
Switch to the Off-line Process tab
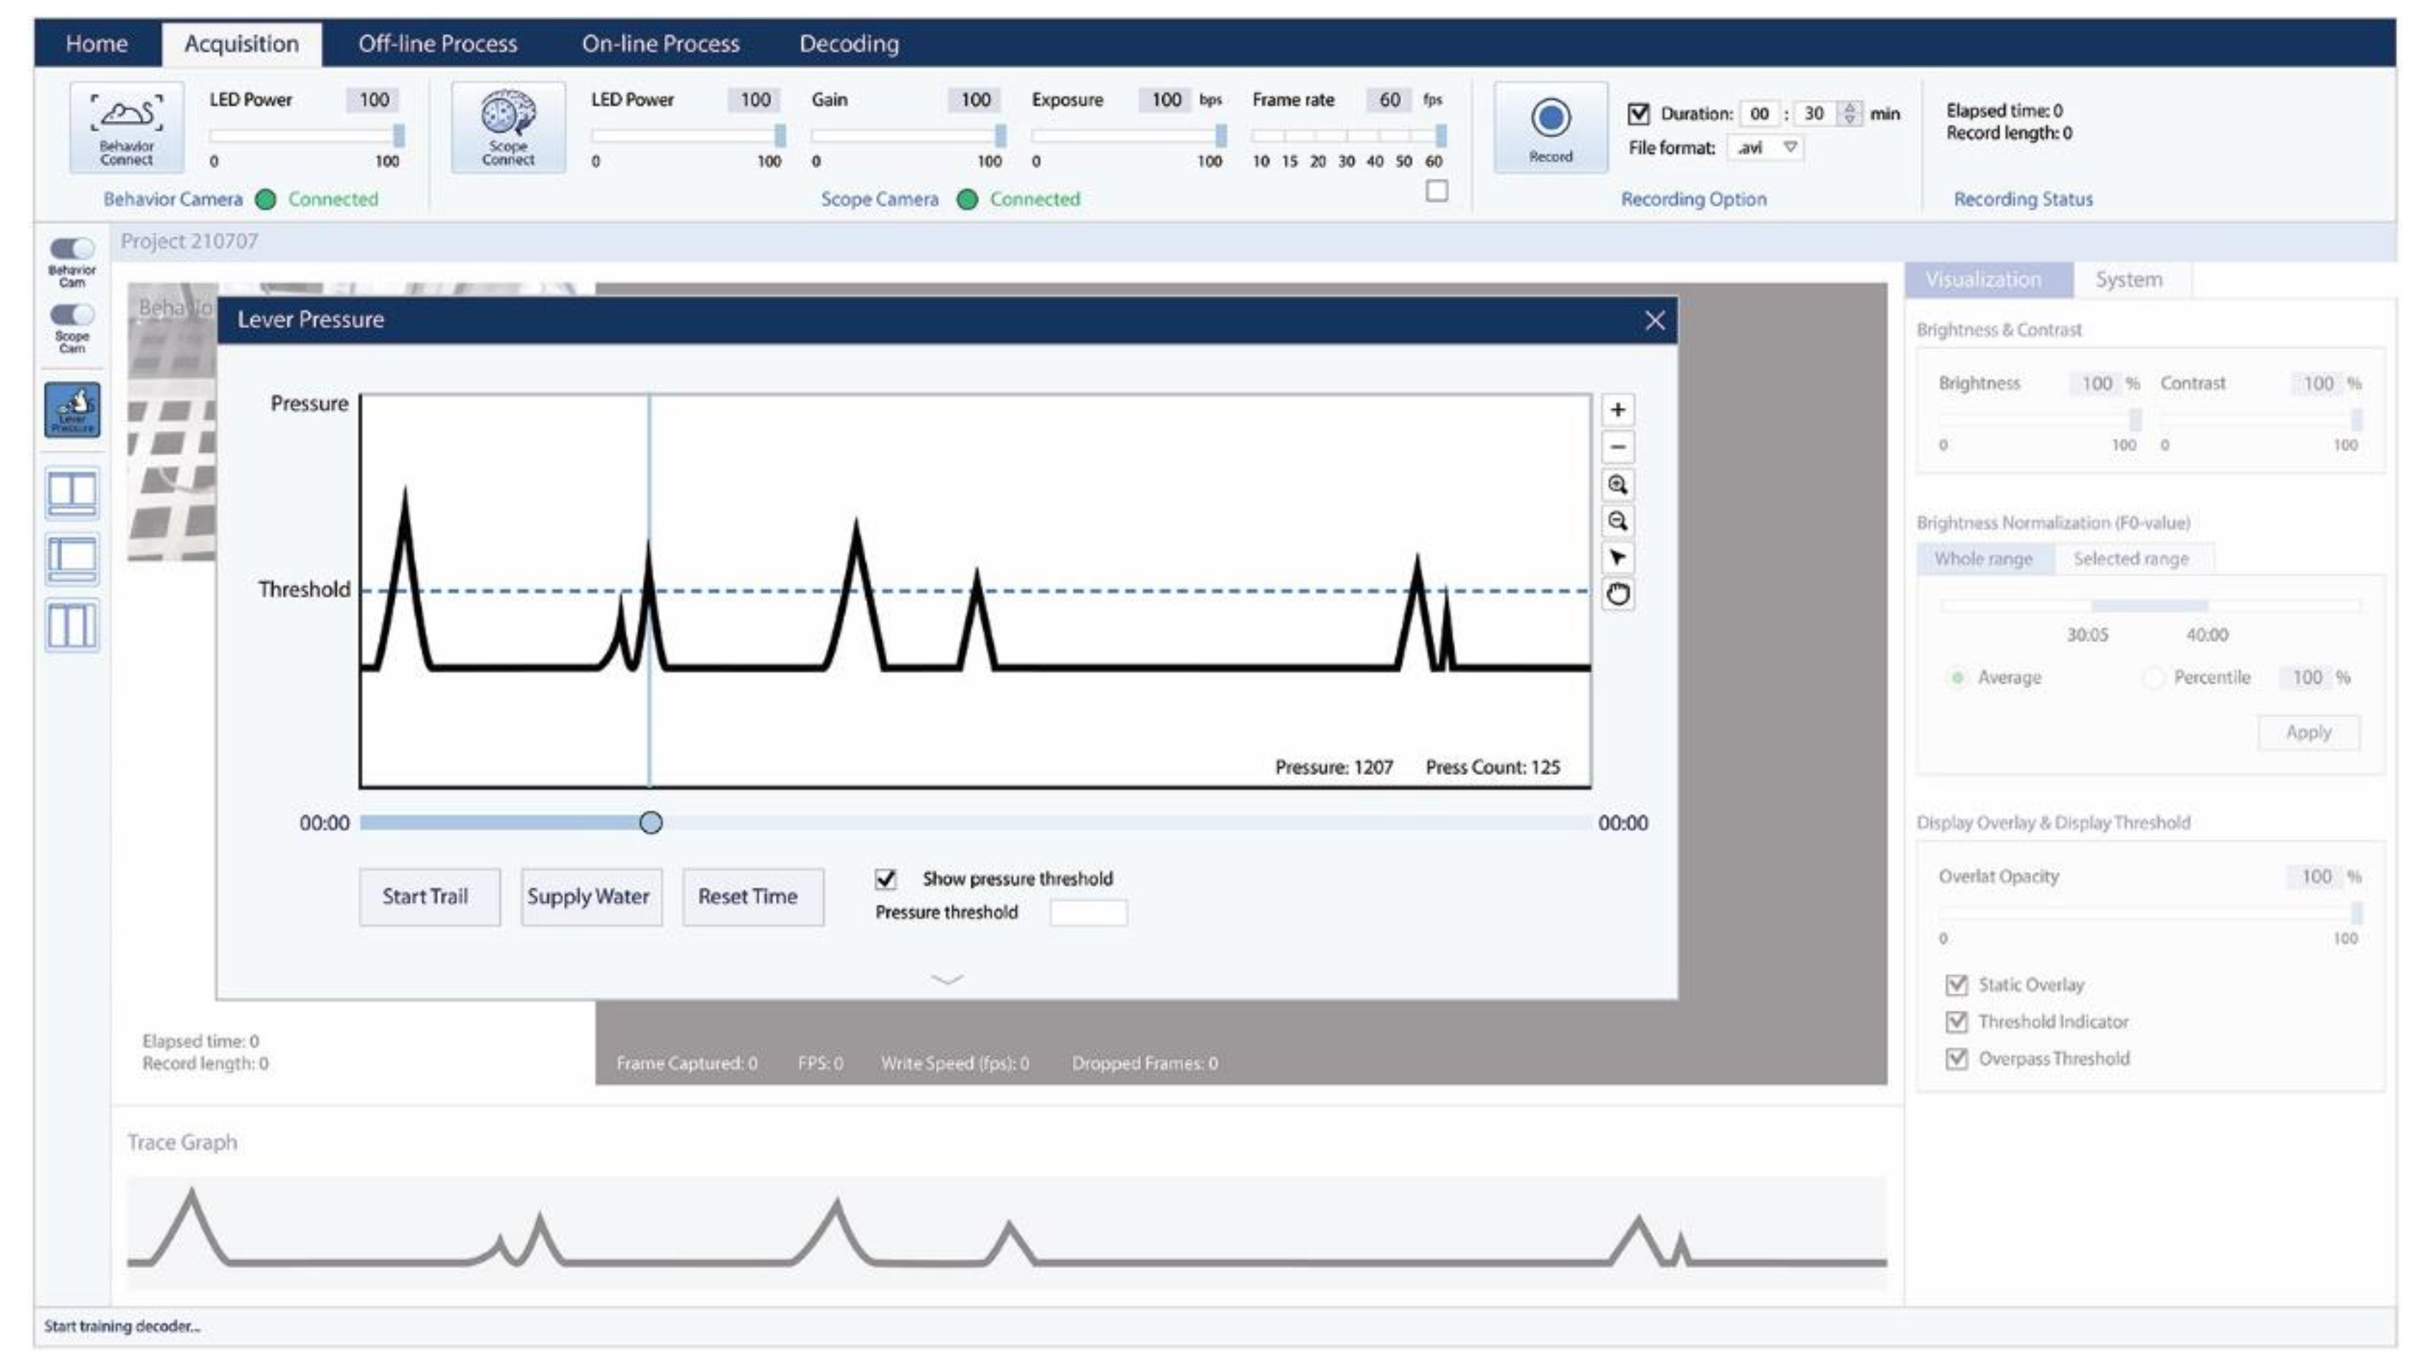[437, 43]
